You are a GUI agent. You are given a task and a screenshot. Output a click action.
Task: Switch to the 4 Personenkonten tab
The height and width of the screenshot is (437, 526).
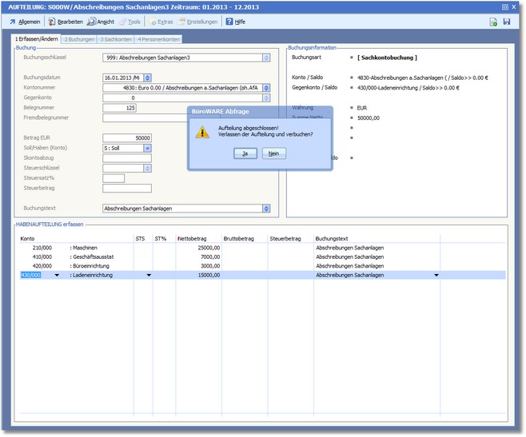158,39
